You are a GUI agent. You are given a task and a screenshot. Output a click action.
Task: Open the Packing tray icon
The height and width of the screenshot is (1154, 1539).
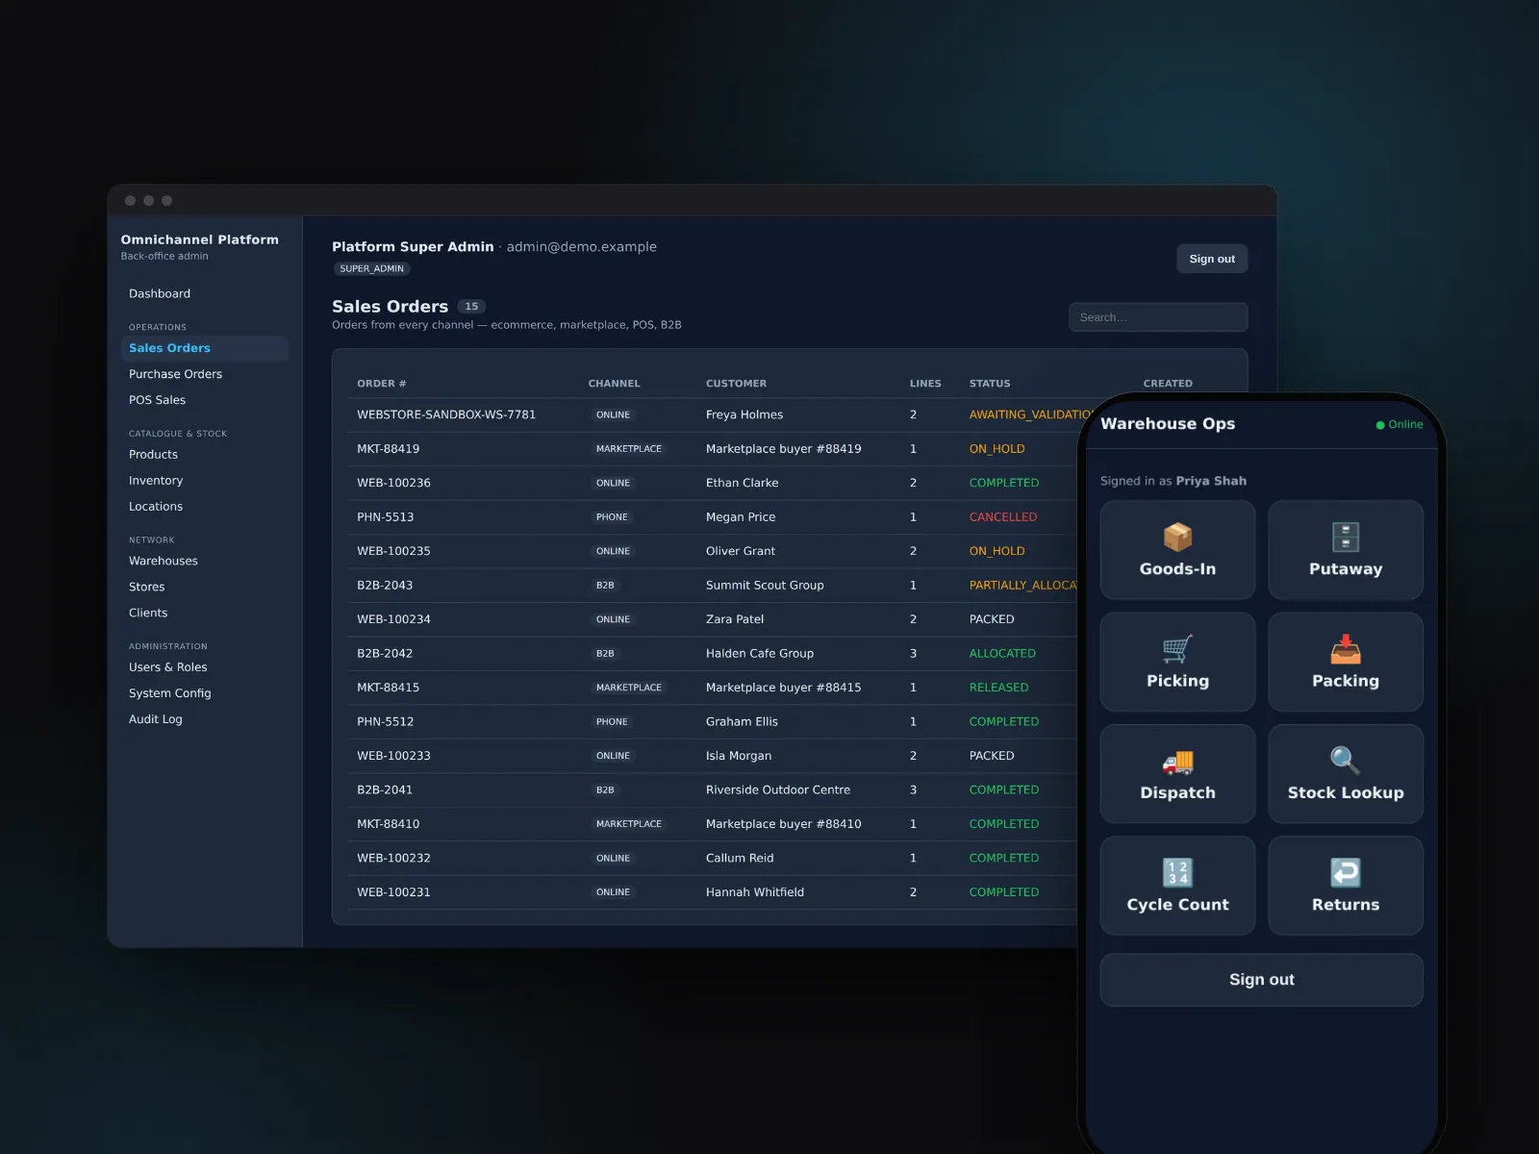point(1345,649)
